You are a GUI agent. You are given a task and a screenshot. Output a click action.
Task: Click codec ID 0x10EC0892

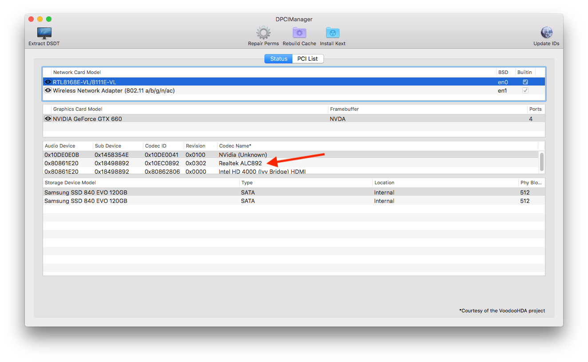162,163
